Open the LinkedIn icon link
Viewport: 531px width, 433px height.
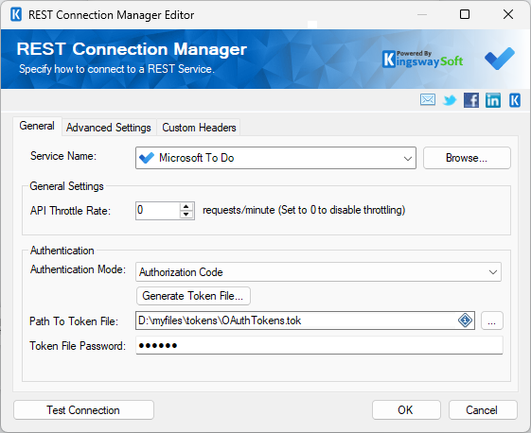point(493,100)
